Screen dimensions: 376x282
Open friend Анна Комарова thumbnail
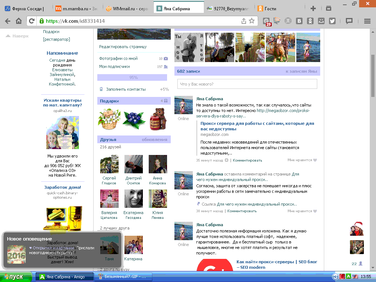[158, 164]
